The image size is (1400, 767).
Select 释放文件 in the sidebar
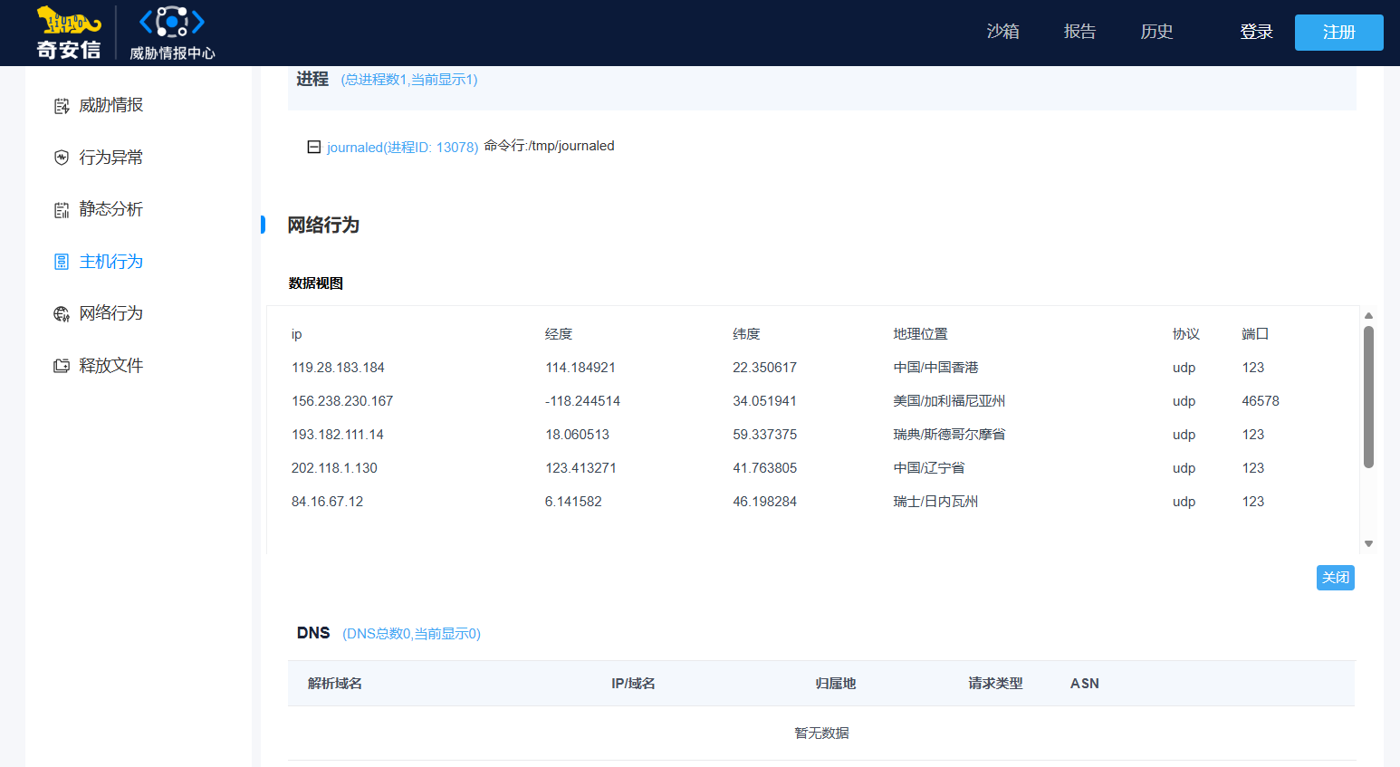[110, 366]
